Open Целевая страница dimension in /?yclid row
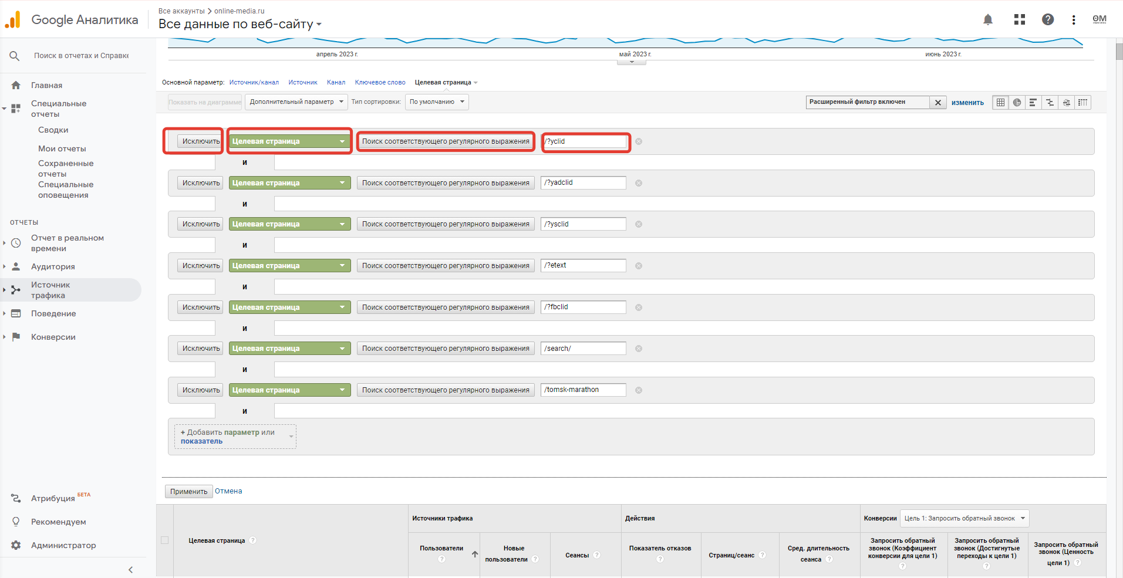The height and width of the screenshot is (578, 1123). (x=289, y=141)
